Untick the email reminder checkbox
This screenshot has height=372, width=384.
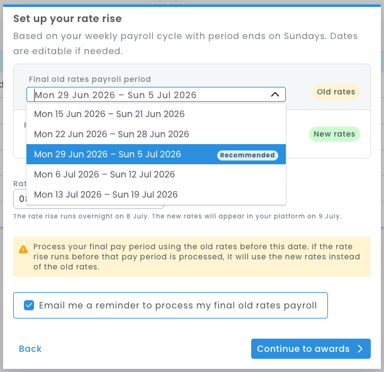pos(29,305)
